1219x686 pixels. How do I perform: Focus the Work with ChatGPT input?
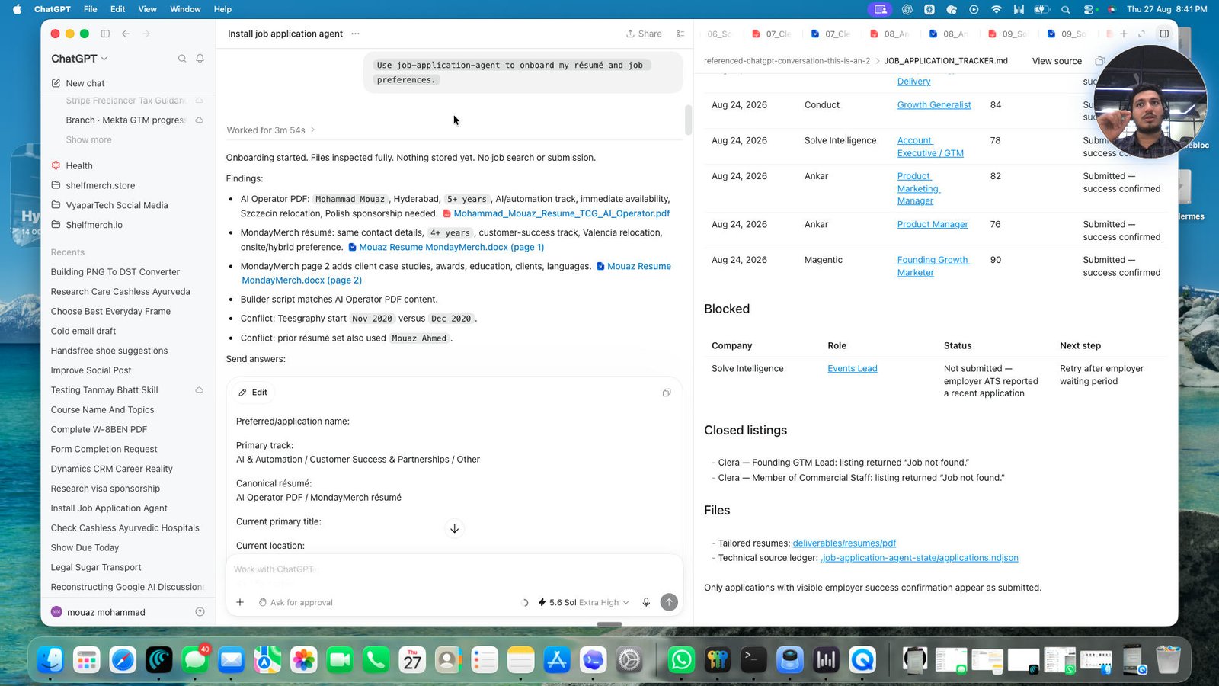[454, 569]
